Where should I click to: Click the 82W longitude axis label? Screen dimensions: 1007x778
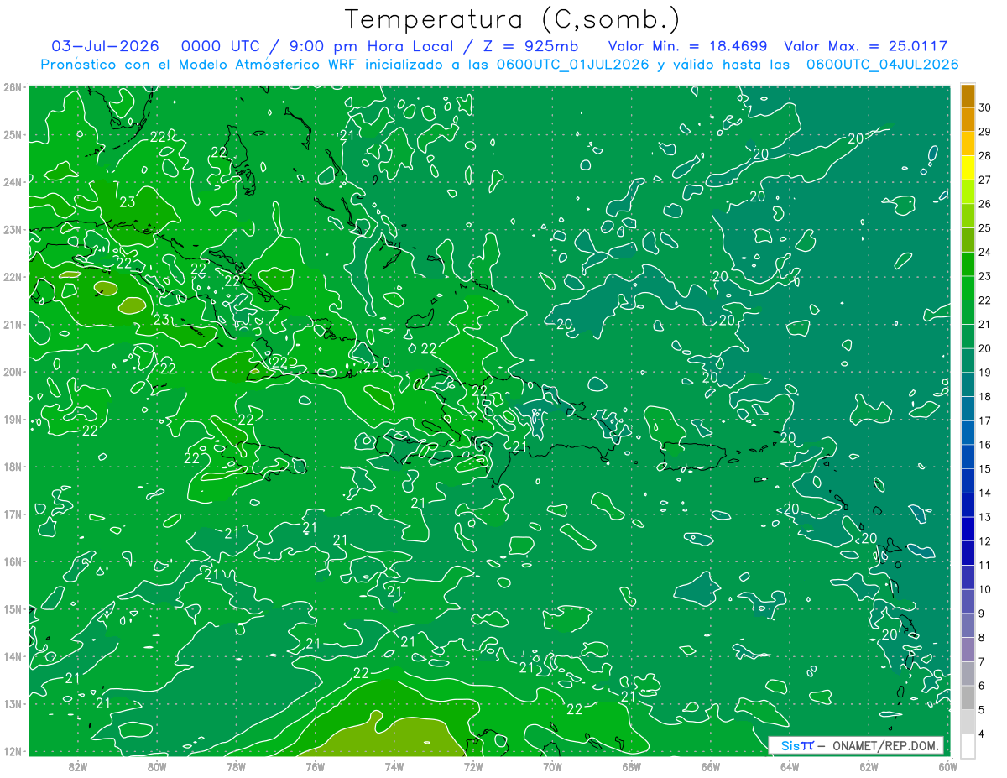tap(78, 766)
